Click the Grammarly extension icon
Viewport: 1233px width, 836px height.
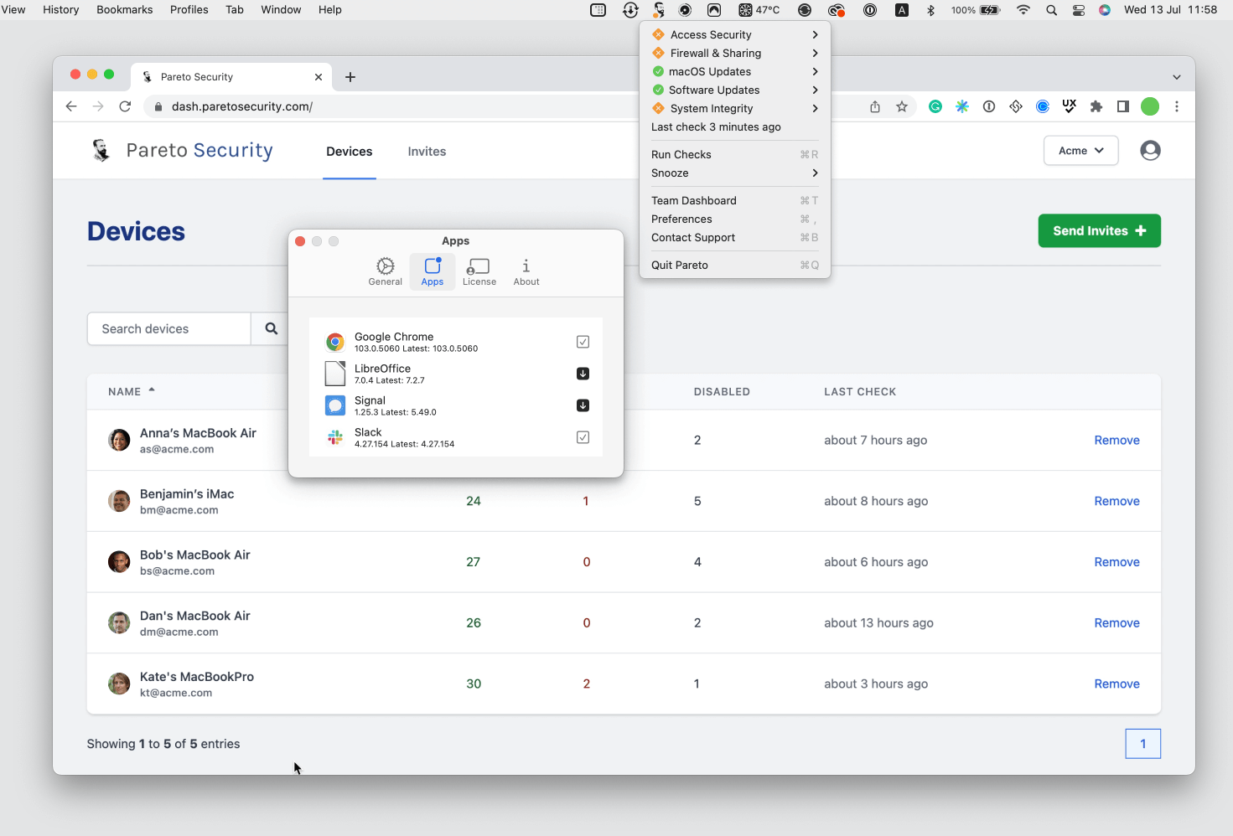(935, 106)
